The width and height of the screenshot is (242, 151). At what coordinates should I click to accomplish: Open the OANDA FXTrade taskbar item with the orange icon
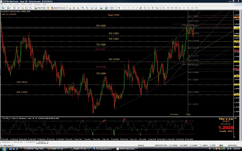point(57,149)
